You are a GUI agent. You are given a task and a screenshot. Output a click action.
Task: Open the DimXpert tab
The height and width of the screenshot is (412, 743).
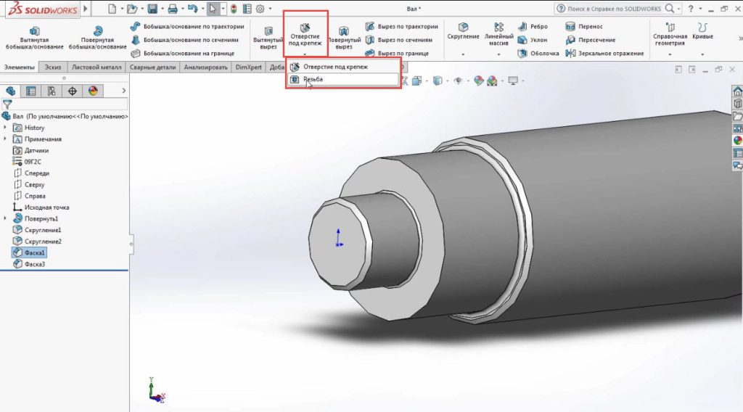[249, 67]
